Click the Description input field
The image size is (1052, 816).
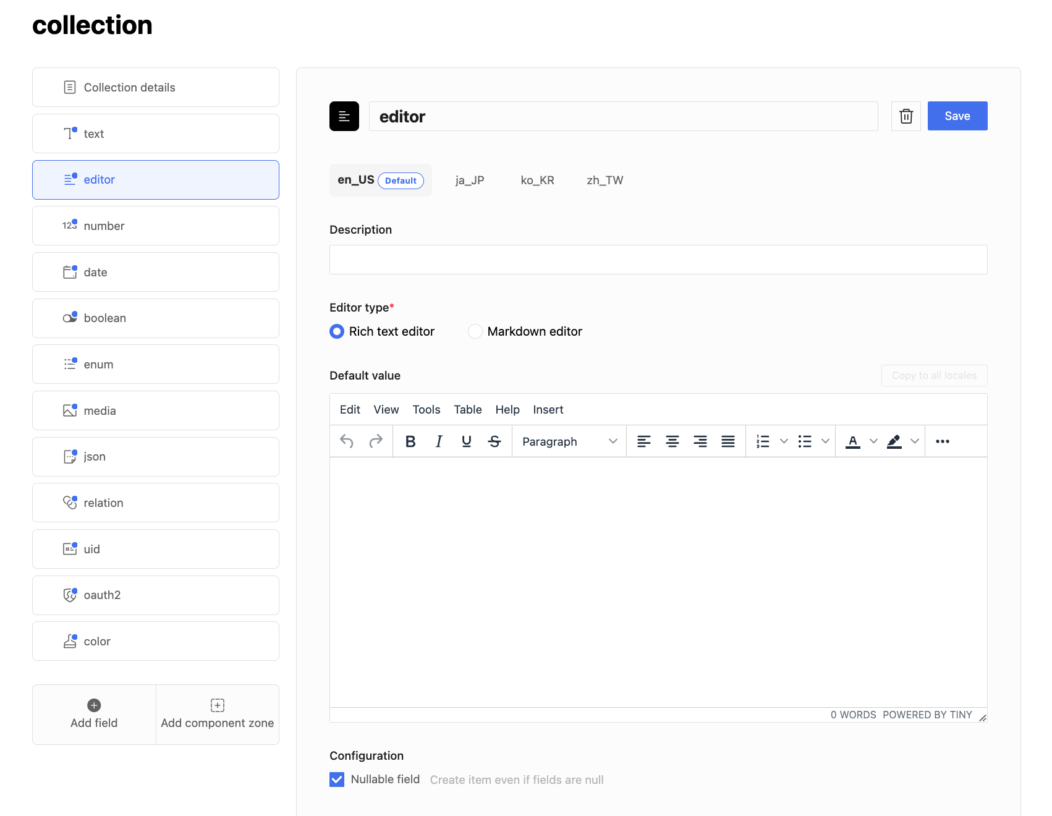[x=658, y=260]
